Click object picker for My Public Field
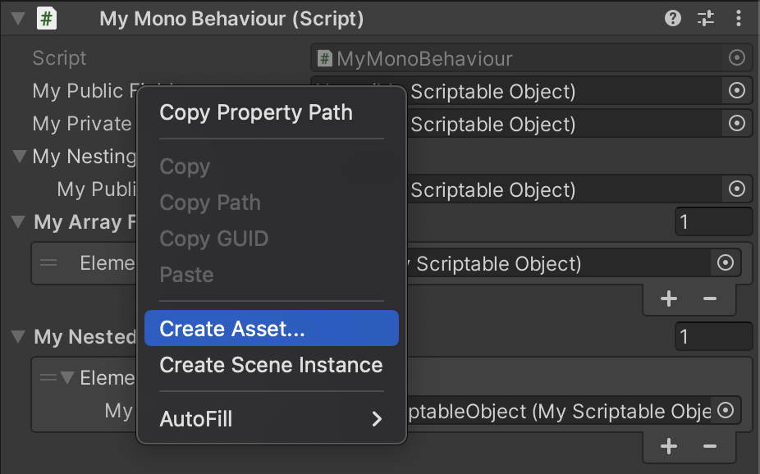This screenshot has height=474, width=760. 737,91
